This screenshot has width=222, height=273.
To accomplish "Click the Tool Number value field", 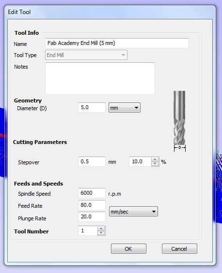I will pos(88,230).
